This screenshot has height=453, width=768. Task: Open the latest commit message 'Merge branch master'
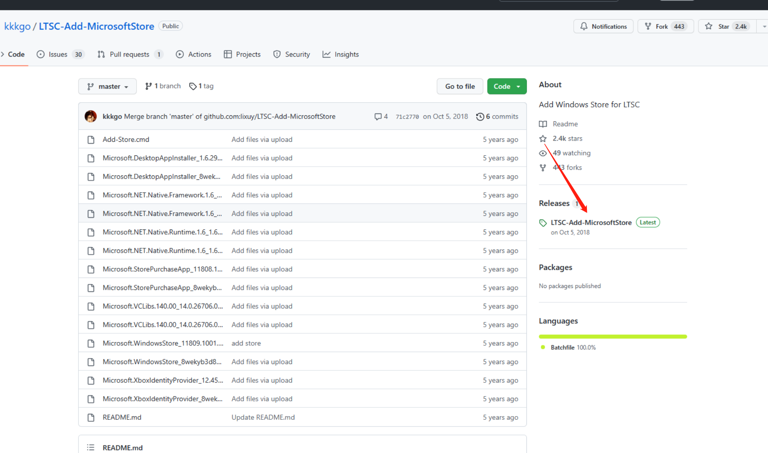click(230, 117)
